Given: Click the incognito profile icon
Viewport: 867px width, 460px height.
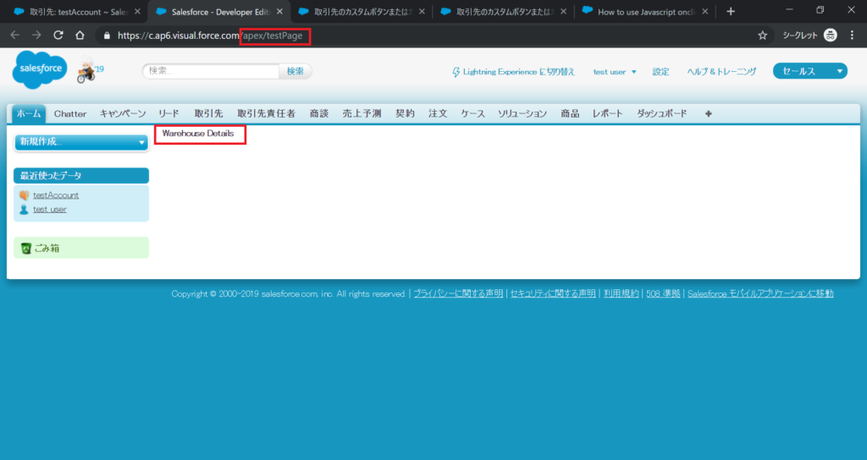Looking at the screenshot, I should [x=831, y=36].
